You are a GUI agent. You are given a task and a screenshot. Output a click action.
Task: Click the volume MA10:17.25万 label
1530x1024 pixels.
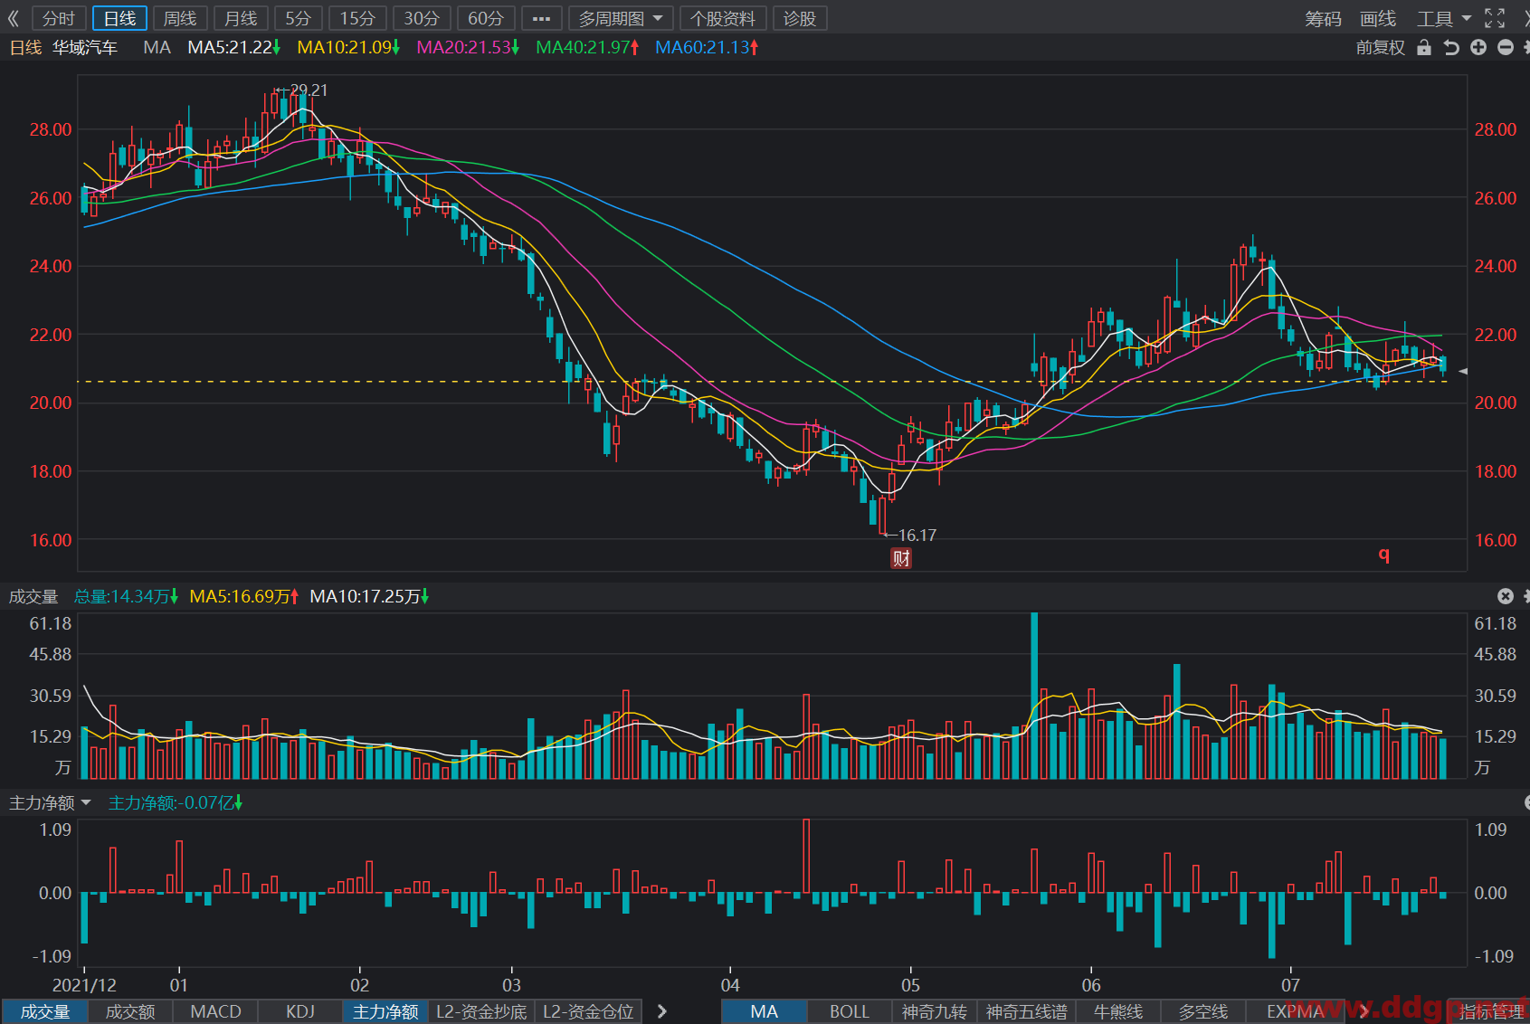369,596
